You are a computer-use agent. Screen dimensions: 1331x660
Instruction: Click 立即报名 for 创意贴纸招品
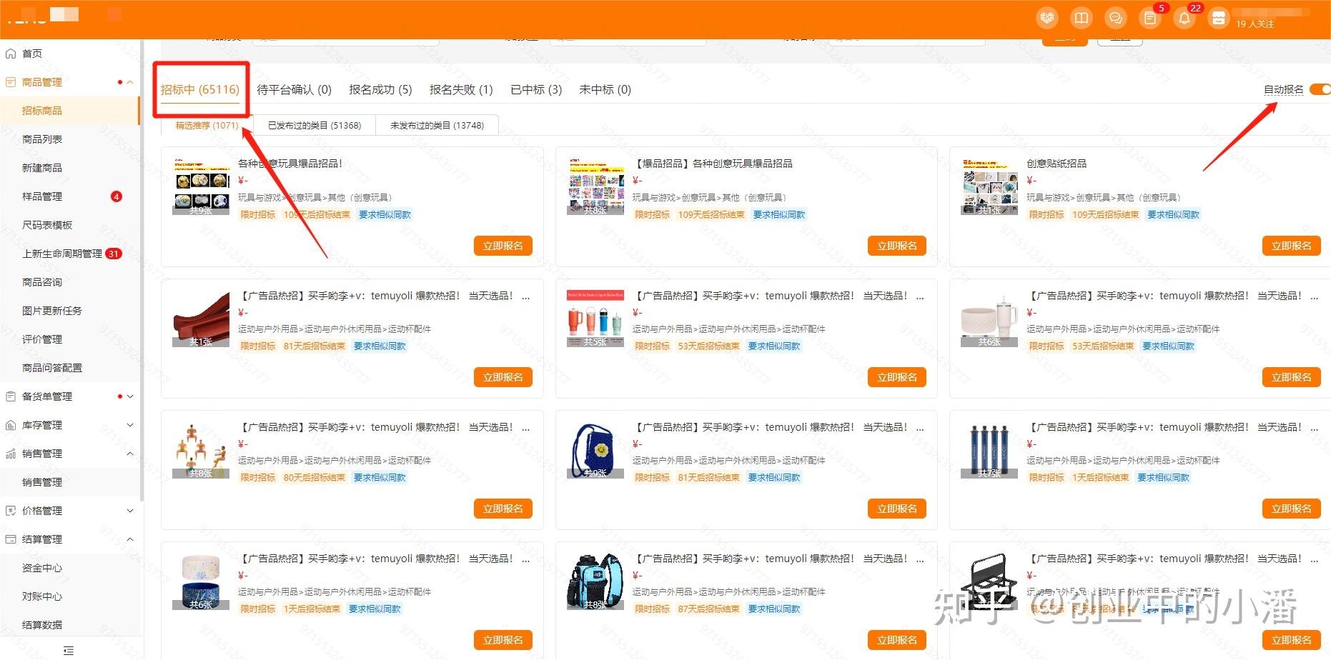[1292, 246]
